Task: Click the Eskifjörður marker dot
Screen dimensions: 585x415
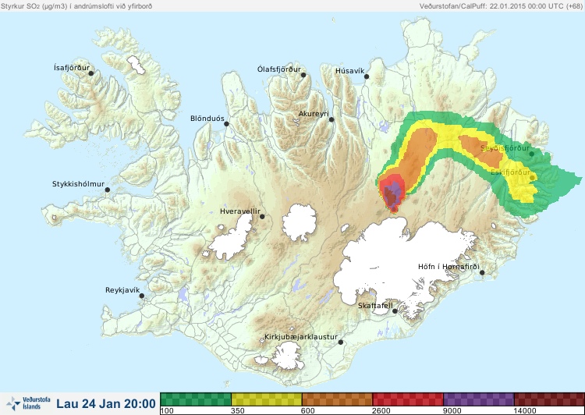Action: [x=533, y=178]
